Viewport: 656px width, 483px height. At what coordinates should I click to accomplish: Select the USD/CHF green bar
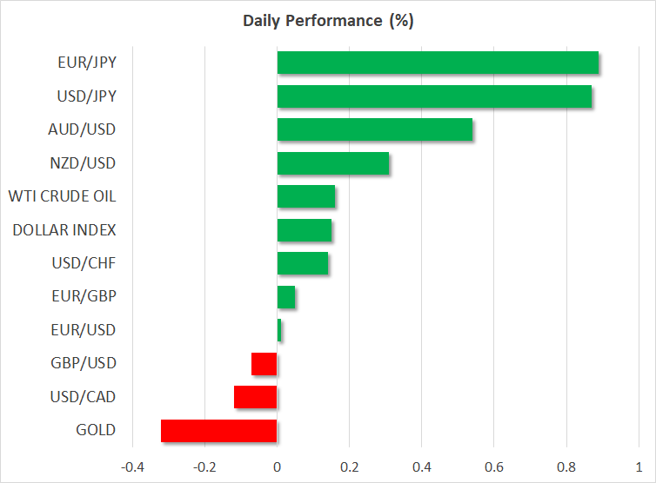click(x=303, y=263)
